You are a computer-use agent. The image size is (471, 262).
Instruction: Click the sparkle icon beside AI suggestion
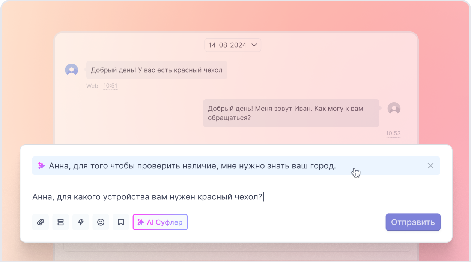coord(41,166)
